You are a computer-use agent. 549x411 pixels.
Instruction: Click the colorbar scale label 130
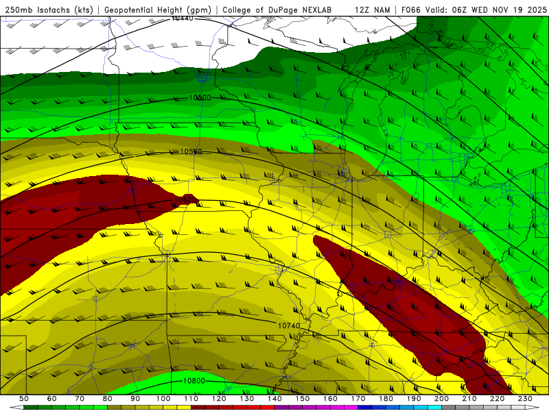[x=247, y=399]
